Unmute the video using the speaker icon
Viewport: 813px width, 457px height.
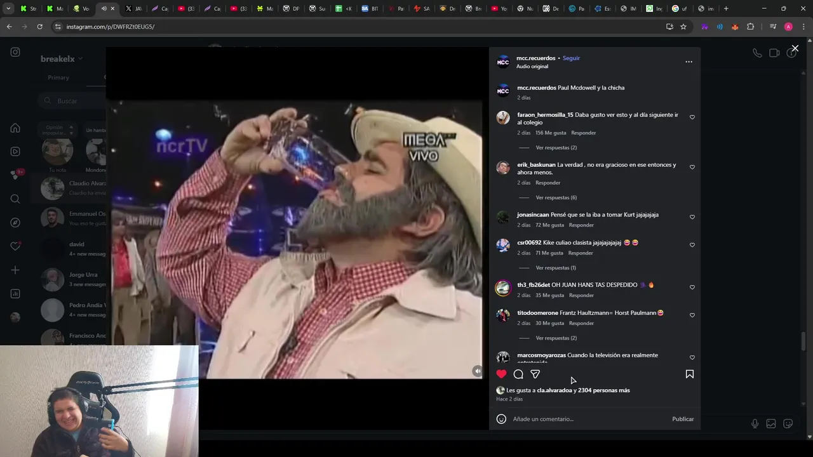pyautogui.click(x=477, y=371)
